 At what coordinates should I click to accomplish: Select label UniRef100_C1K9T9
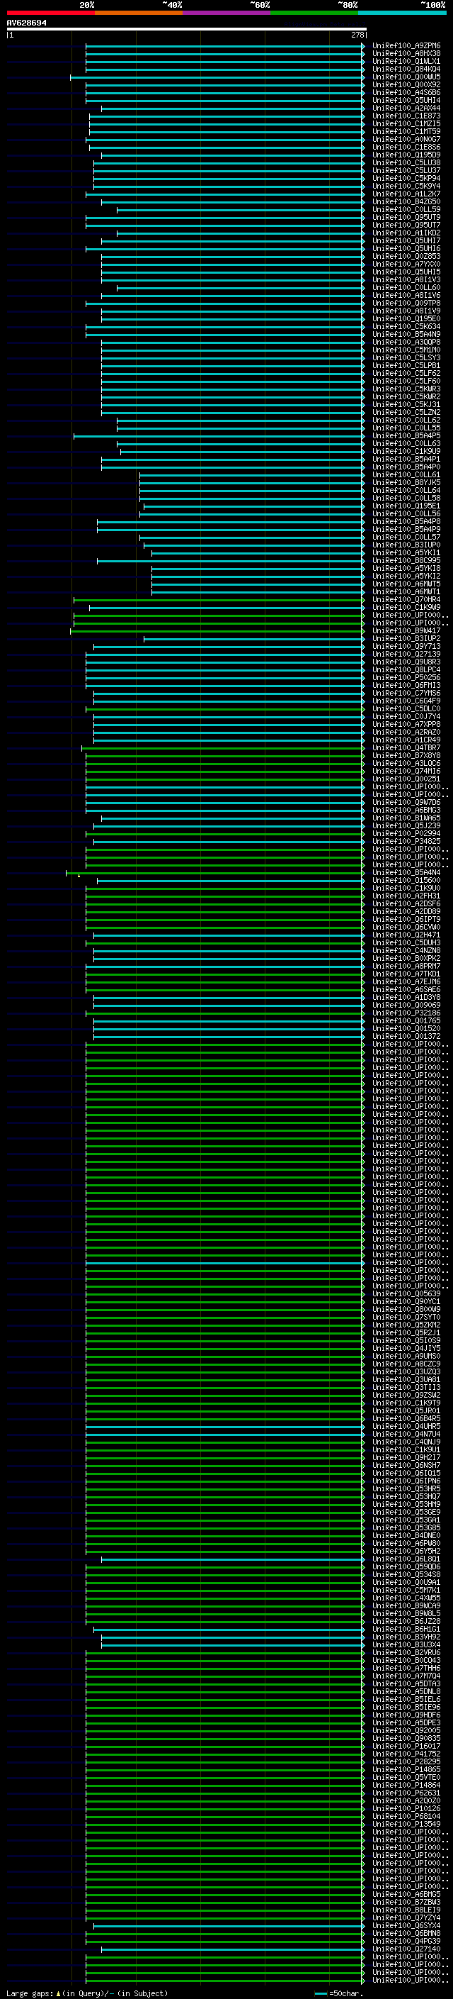(406, 1403)
